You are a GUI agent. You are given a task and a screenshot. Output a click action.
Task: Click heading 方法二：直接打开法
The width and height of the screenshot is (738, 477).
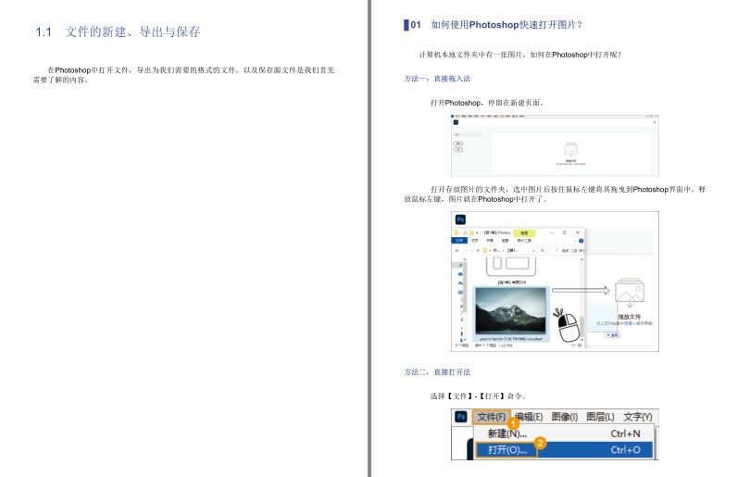[437, 372]
